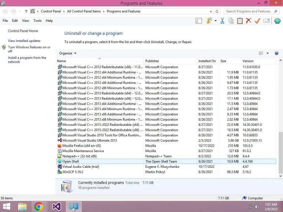Open folder options dropdown arrow in toolbar
The height and width of the screenshot is (212, 283).
point(216,21)
